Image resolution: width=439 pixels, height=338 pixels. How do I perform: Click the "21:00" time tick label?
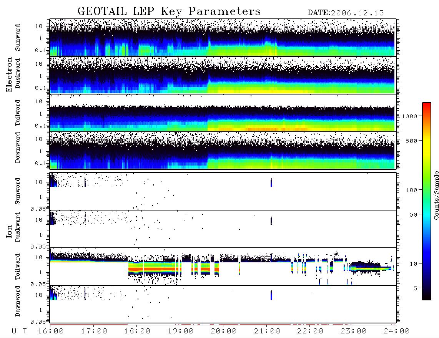point(267,331)
